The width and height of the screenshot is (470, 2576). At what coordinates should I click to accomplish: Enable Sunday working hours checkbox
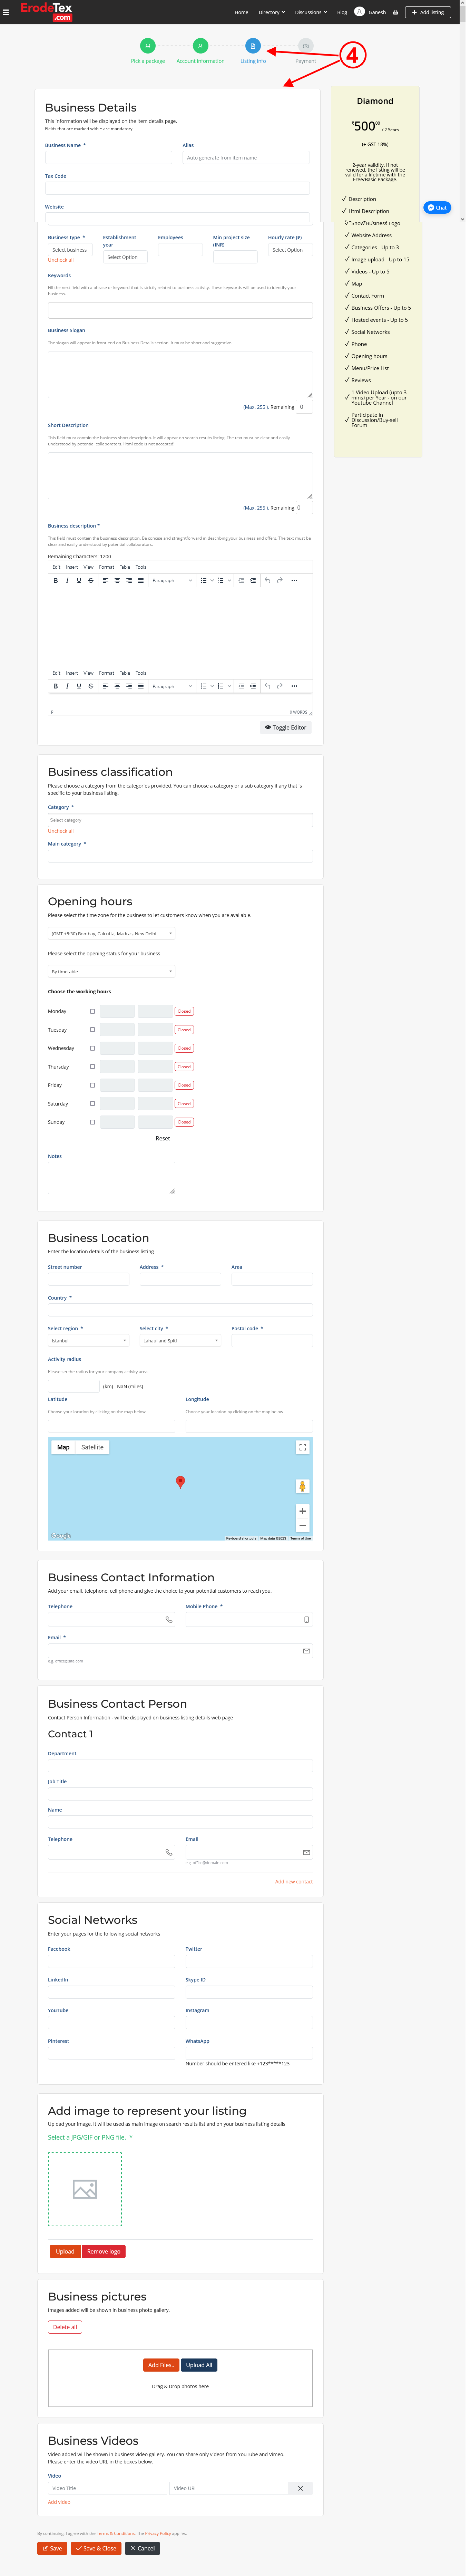click(x=93, y=1122)
